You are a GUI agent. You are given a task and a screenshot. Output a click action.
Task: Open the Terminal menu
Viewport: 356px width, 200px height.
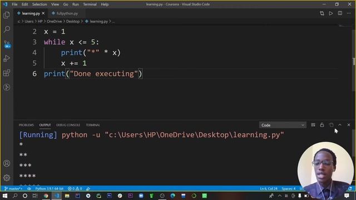[90, 4]
